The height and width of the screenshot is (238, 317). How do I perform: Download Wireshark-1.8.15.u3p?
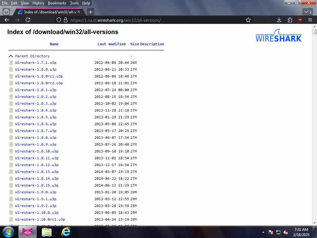(37, 185)
